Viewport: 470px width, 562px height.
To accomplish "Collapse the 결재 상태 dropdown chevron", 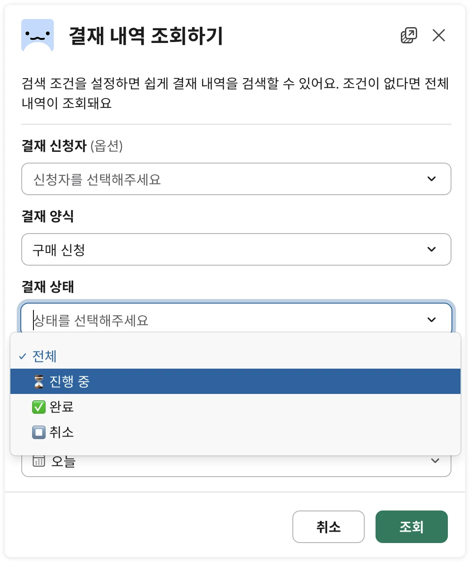I will pyautogui.click(x=432, y=320).
